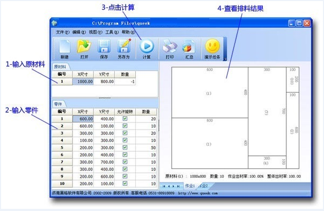Viewport: 324px width, 211px height.
Task: Open the 工具 (Tools) menu
Action: pos(112,32)
